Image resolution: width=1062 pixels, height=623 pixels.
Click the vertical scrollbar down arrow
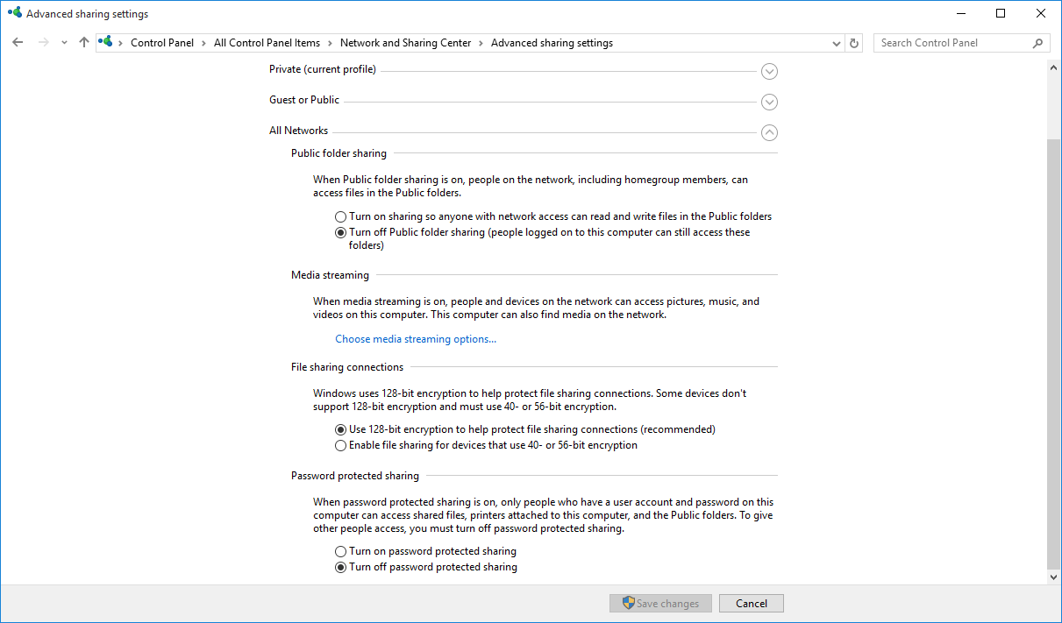pyautogui.click(x=1054, y=577)
